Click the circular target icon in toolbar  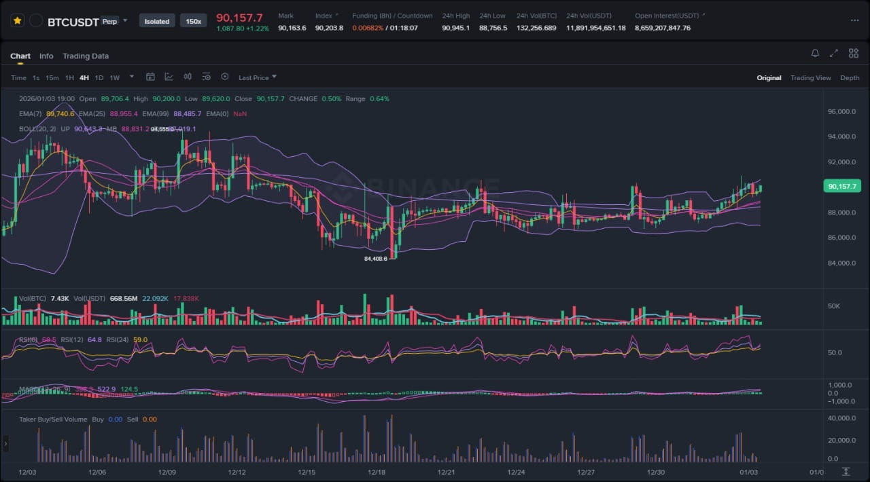(x=225, y=77)
